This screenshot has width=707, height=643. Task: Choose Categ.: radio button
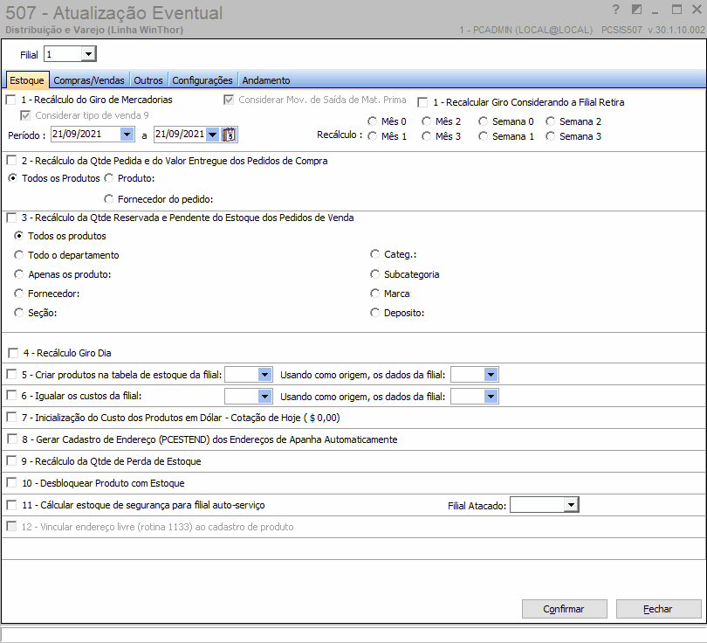coord(375,254)
